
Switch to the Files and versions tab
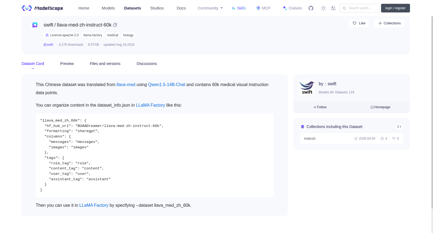[105, 64]
